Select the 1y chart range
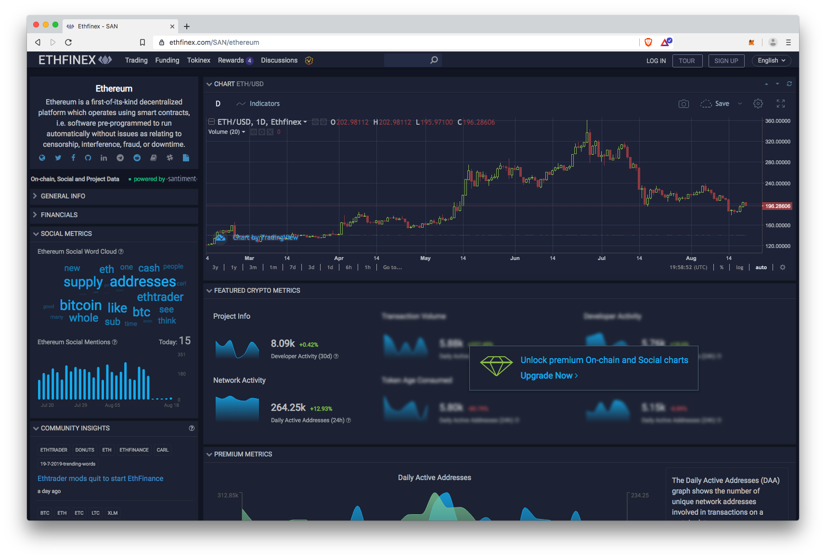Image resolution: width=826 pixels, height=559 pixels. point(234,267)
